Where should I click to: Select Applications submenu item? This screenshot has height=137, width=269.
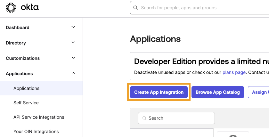click(41, 88)
